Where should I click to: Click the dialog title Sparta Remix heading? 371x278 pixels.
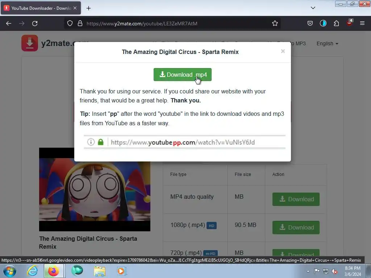click(180, 52)
